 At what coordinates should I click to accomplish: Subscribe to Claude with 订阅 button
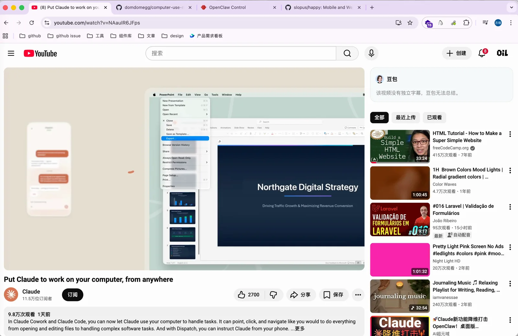coord(73,295)
